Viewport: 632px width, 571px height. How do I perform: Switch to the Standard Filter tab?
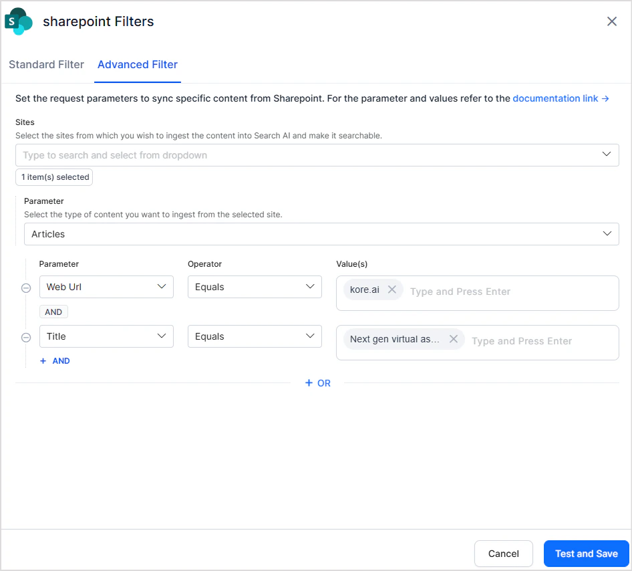pos(46,65)
